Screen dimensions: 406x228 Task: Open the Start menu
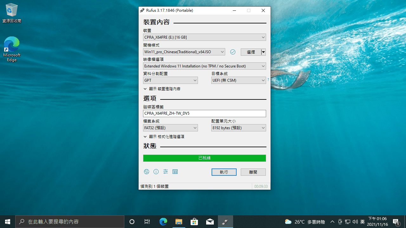[x=8, y=222]
